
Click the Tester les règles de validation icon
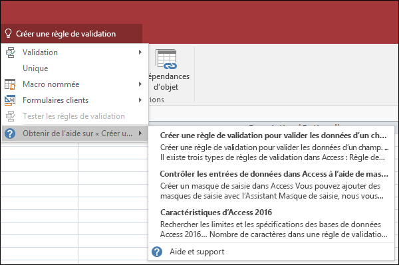tap(11, 116)
